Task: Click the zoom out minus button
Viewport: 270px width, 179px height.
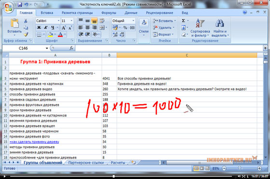Action: click(224, 168)
